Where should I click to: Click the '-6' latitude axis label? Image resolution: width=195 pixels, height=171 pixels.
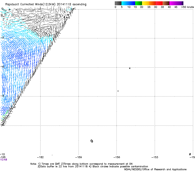[x=2, y=96]
